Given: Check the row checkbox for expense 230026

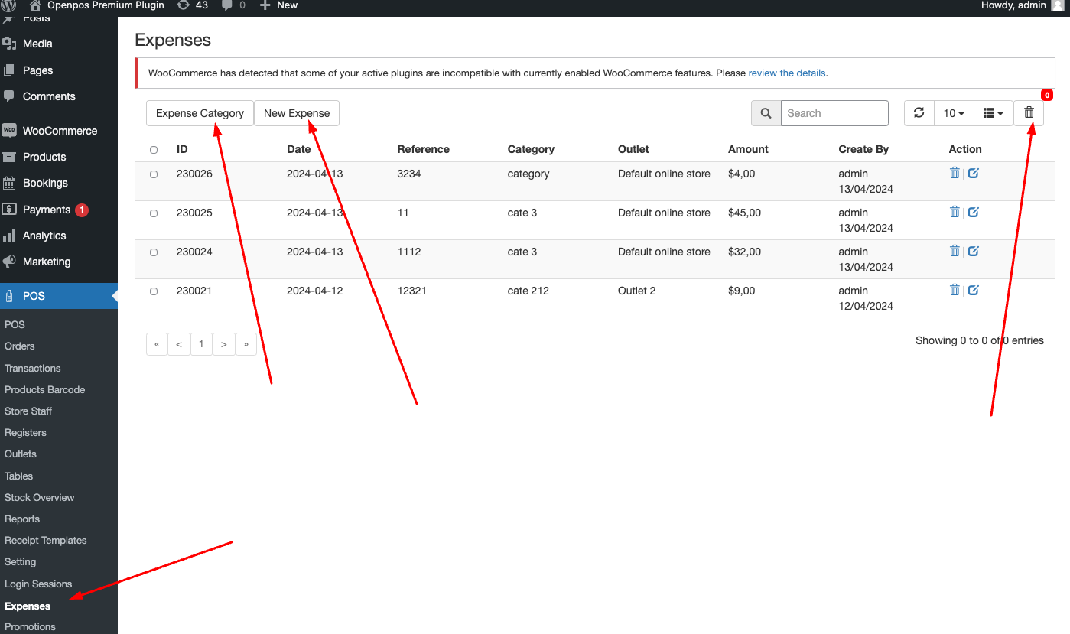Looking at the screenshot, I should (x=153, y=174).
